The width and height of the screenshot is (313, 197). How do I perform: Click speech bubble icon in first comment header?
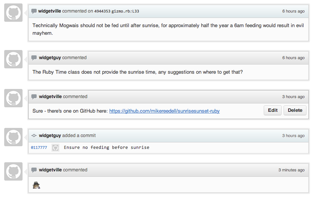click(34, 11)
